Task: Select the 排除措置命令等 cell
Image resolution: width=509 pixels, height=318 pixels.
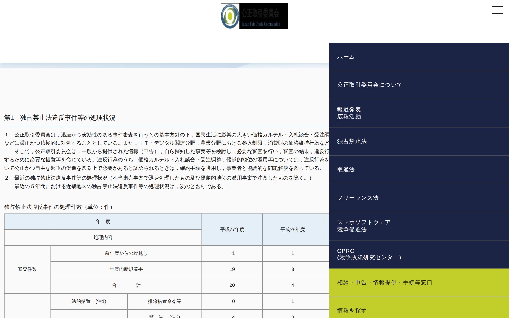Action: (x=165, y=301)
